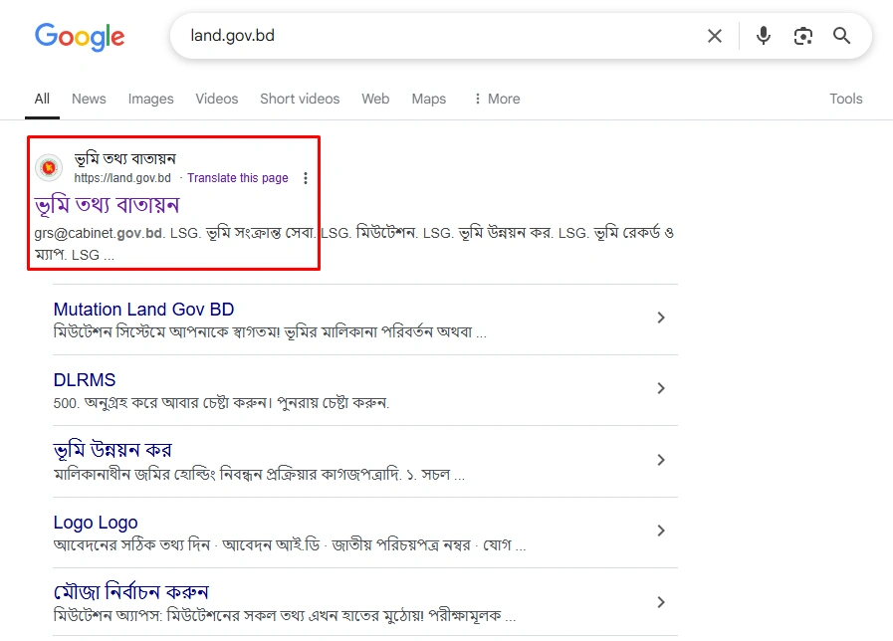Open the Short videos tab

point(300,100)
